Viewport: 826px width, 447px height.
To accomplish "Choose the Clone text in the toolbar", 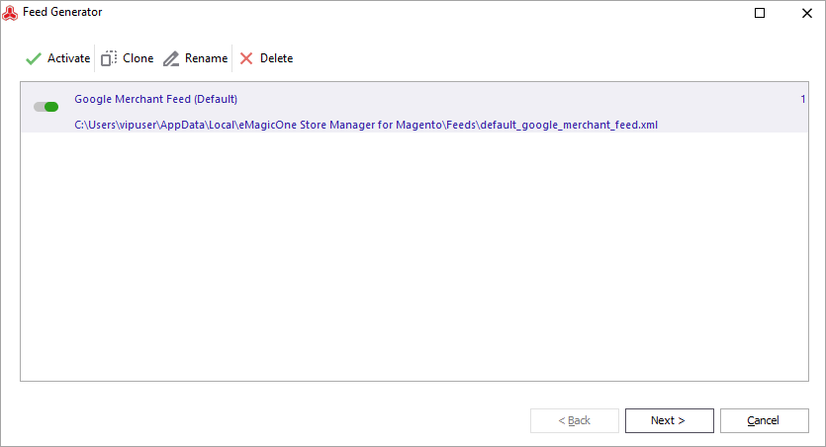I will (138, 58).
